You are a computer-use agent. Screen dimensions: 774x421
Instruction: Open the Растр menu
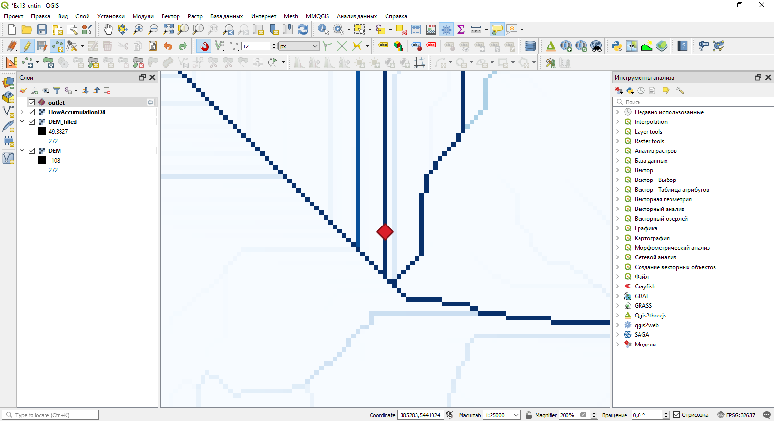tap(195, 16)
